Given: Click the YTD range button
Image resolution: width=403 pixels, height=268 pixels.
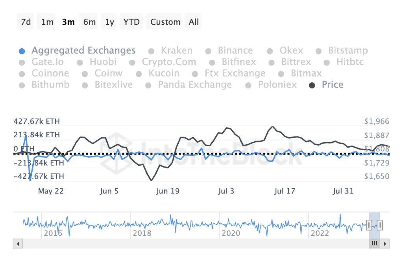Looking at the screenshot, I should click(x=131, y=22).
